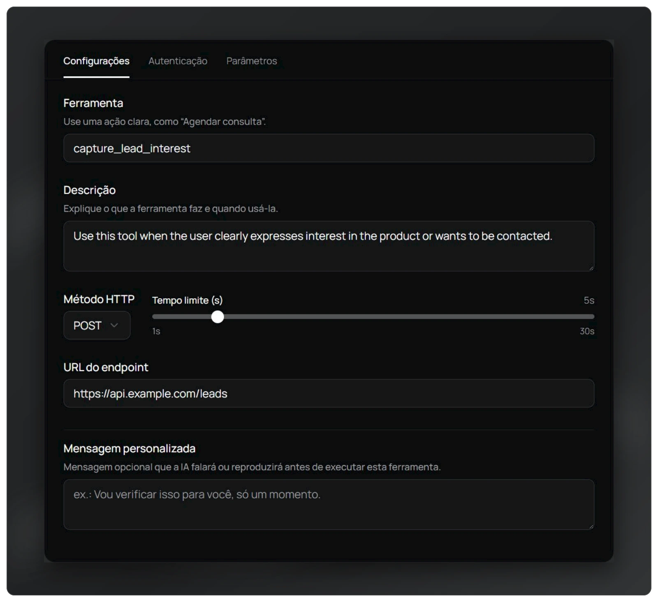Click the 'Explique o que a ferramenta faz' hint
Viewport: 658px width, 602px height.
(x=171, y=209)
